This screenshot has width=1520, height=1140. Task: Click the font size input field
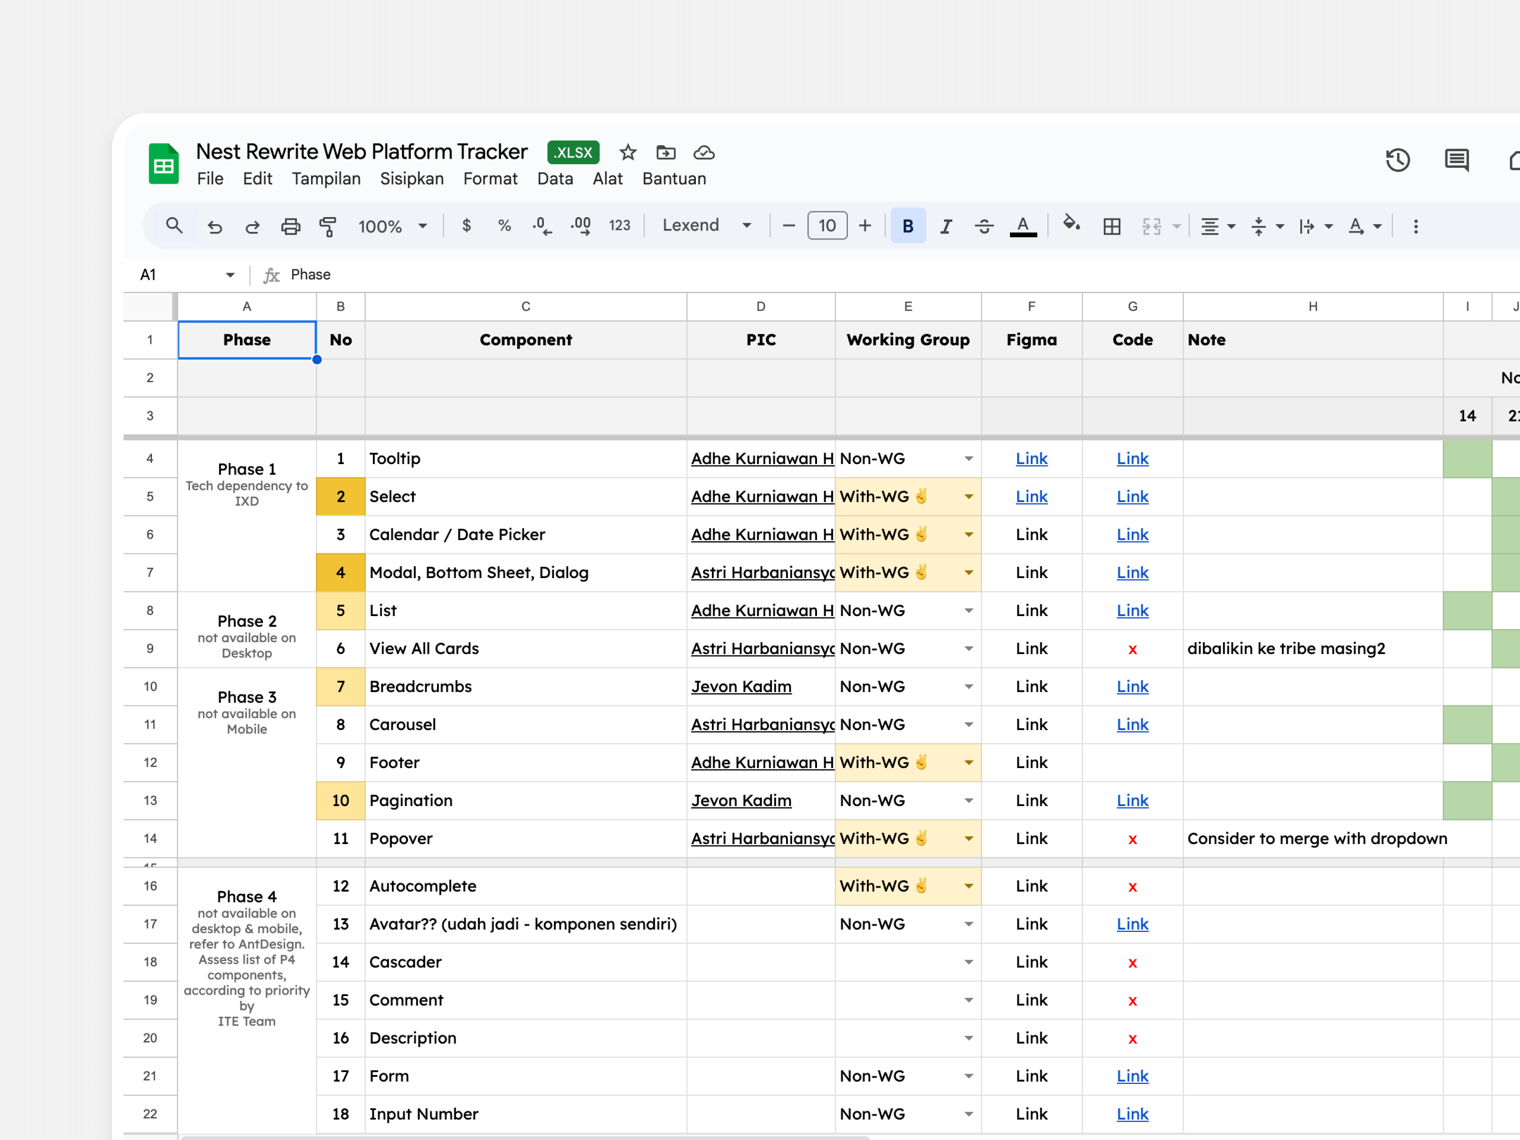(826, 226)
